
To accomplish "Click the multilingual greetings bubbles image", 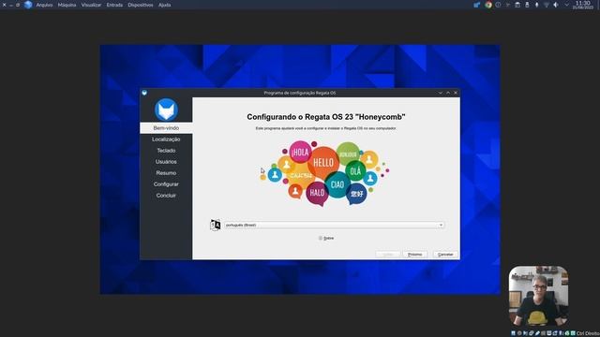I will 325,174.
